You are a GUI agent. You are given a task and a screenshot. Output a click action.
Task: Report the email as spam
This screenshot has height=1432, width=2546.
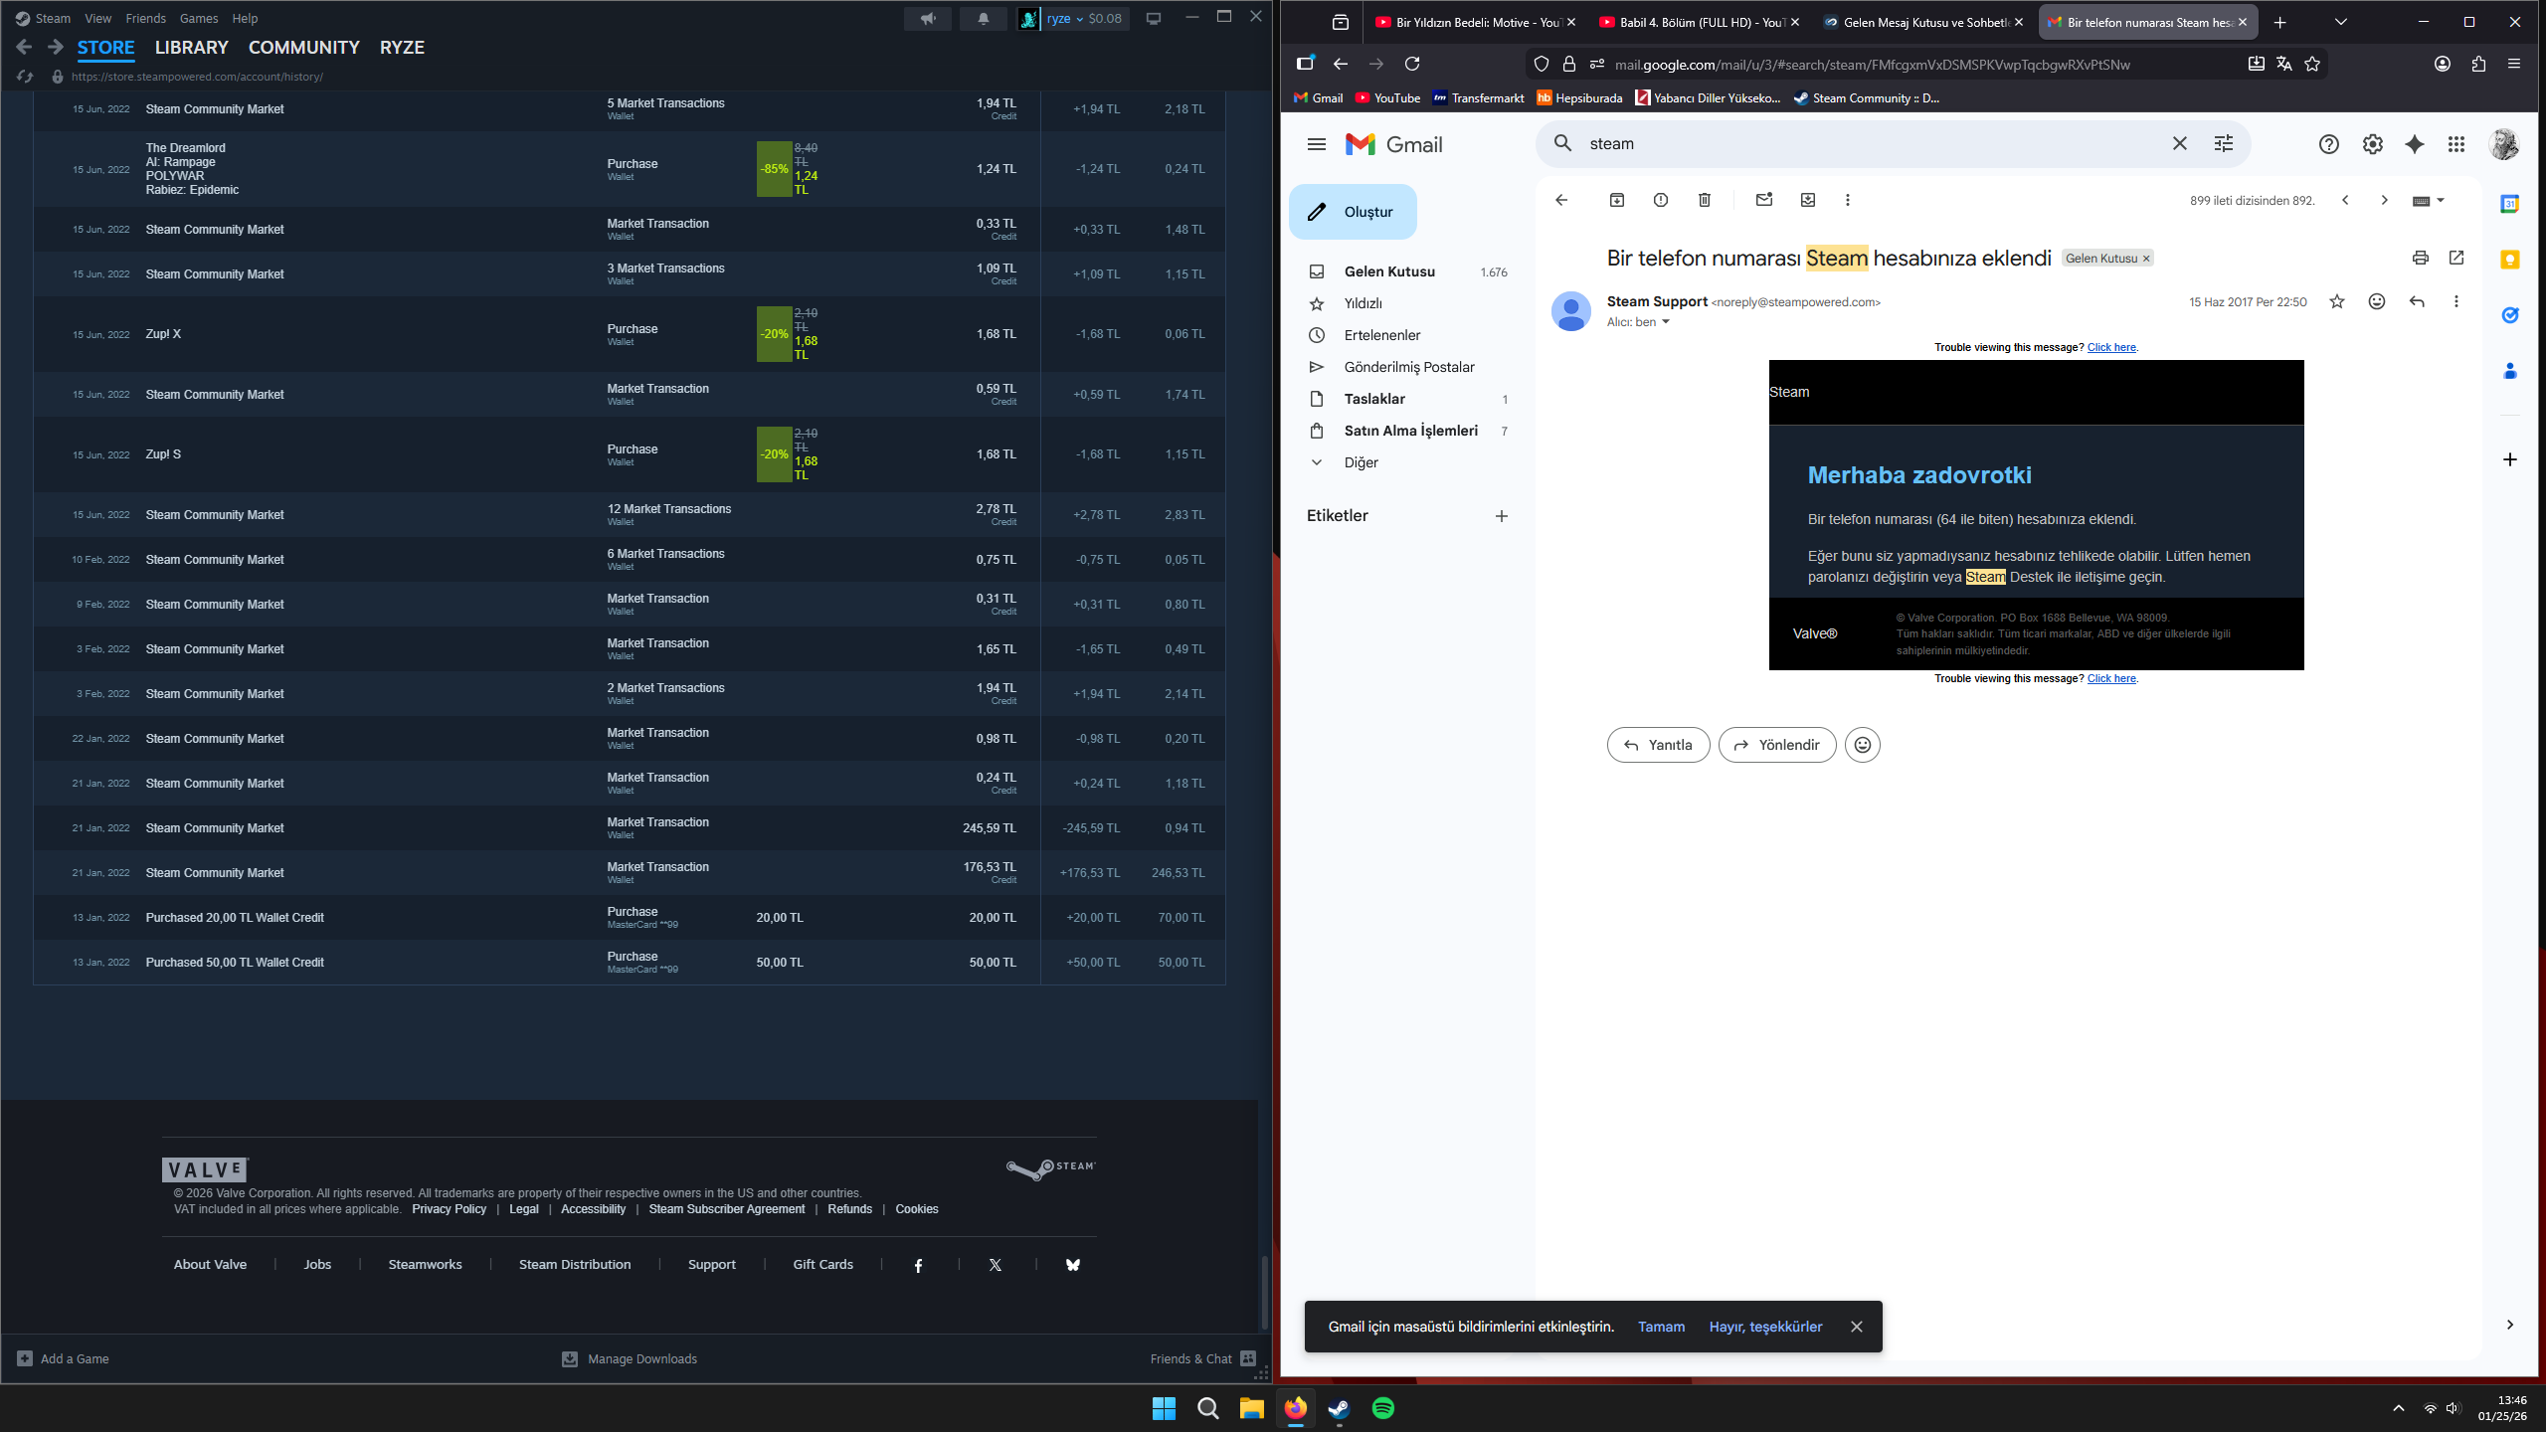tap(1661, 200)
